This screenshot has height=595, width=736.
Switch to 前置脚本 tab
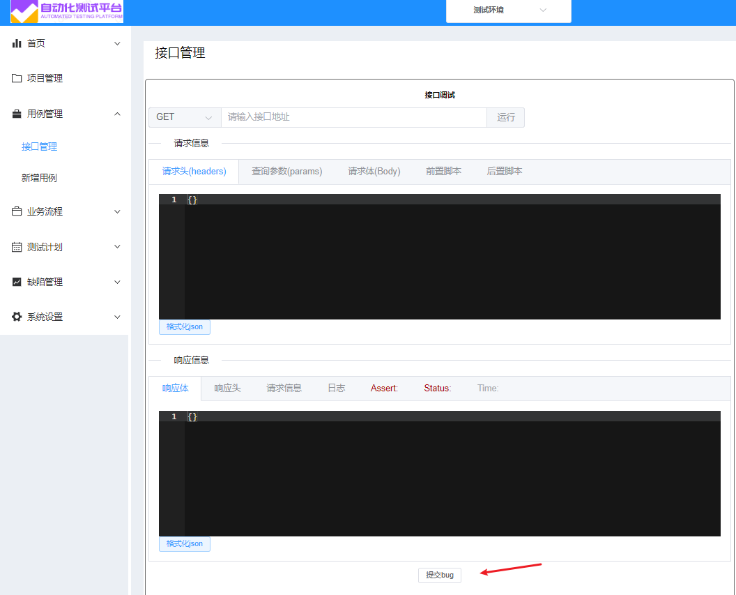pos(443,172)
